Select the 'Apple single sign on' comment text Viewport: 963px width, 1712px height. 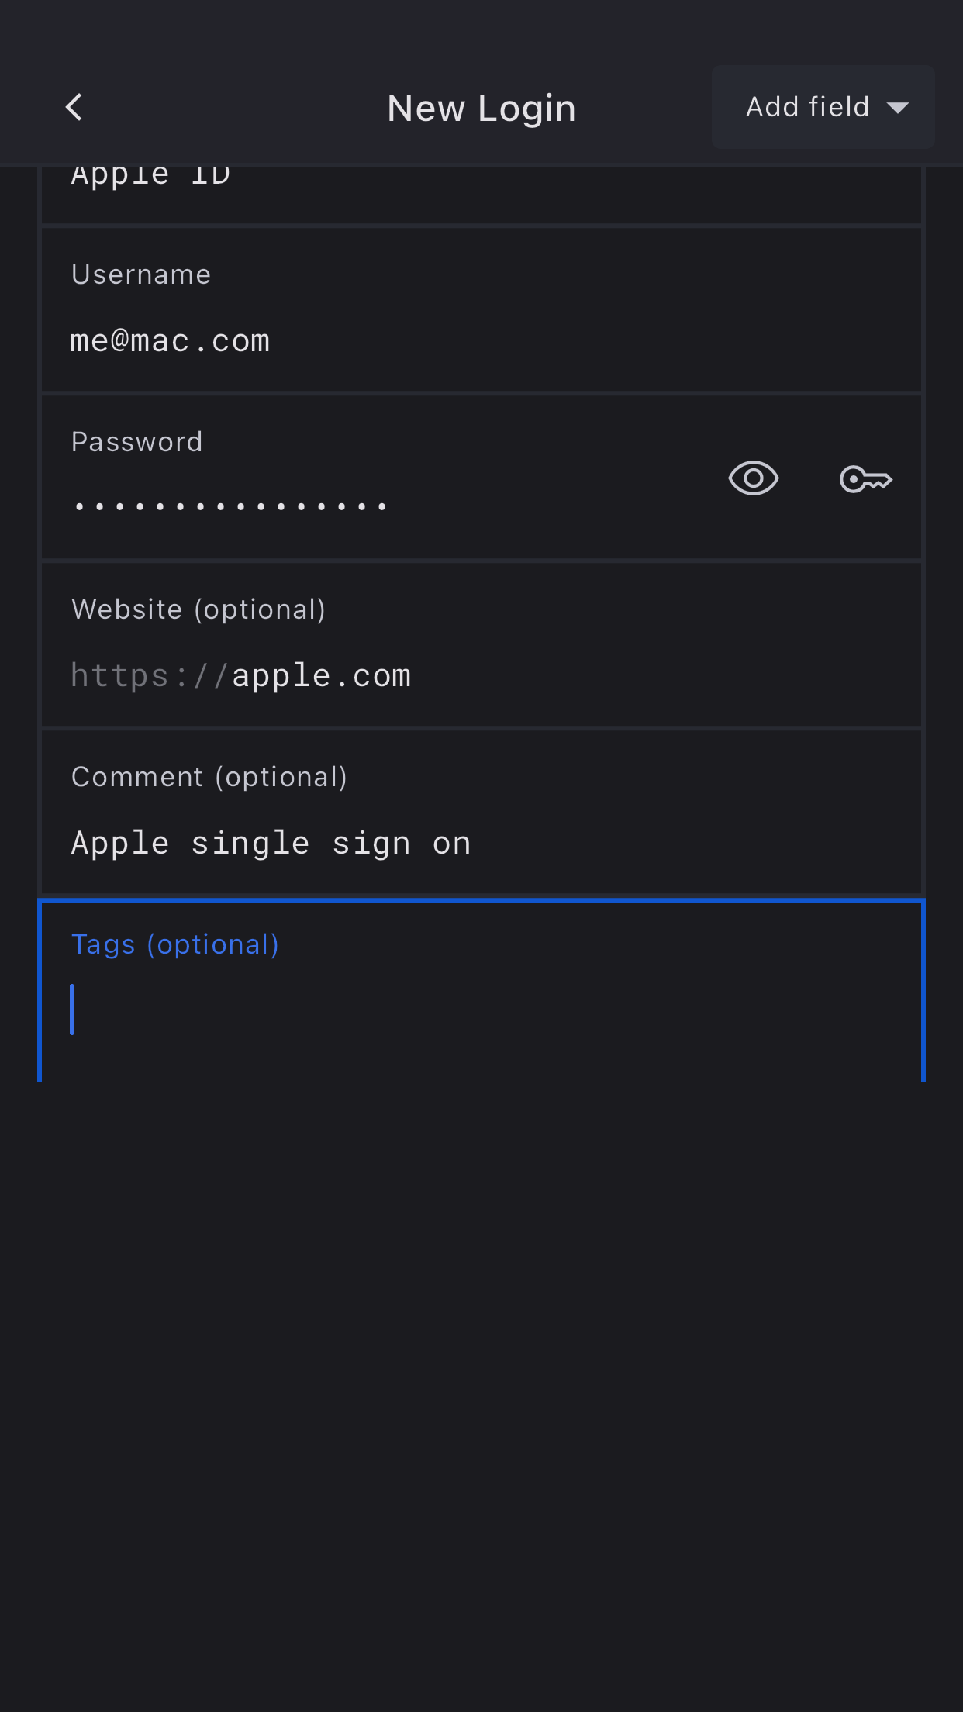(x=271, y=844)
